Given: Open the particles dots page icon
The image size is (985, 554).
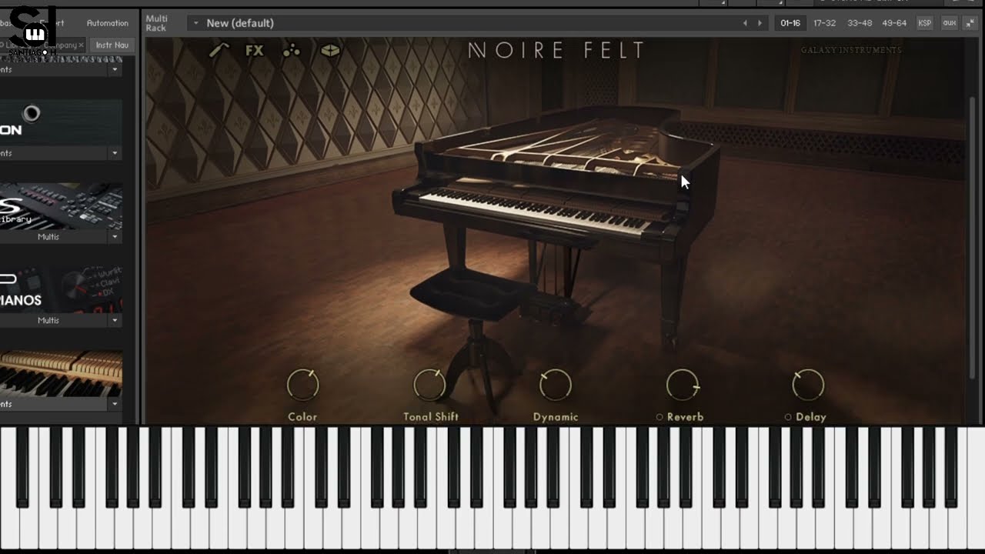Looking at the screenshot, I should [x=292, y=51].
